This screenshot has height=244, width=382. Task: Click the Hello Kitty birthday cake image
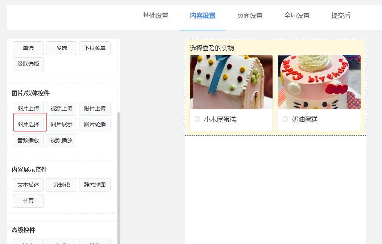click(x=319, y=82)
